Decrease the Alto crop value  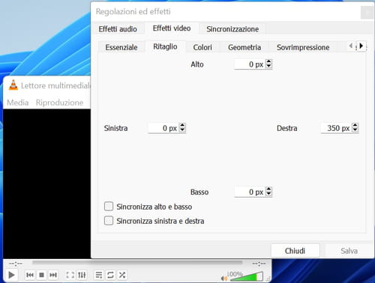[x=268, y=67]
